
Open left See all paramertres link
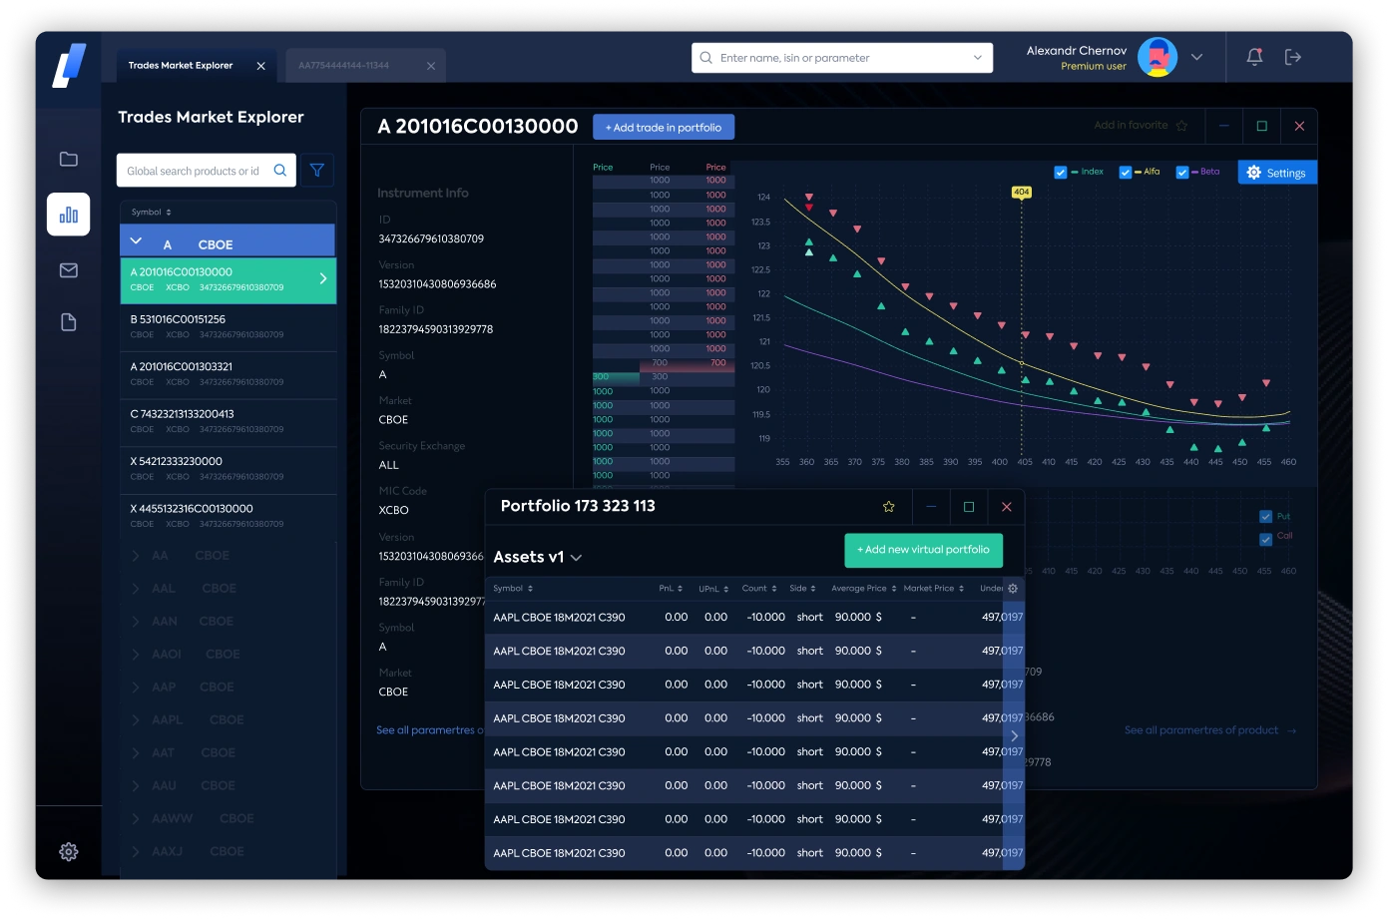click(x=429, y=730)
